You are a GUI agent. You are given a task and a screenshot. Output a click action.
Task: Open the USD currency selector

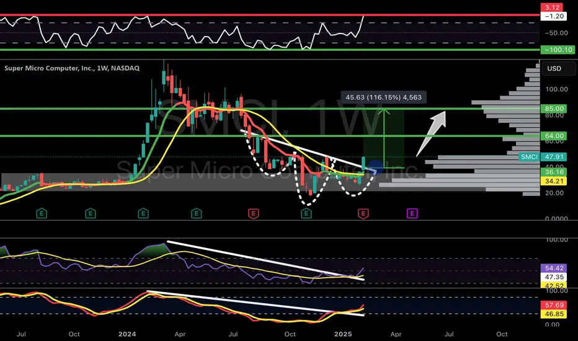[x=558, y=69]
